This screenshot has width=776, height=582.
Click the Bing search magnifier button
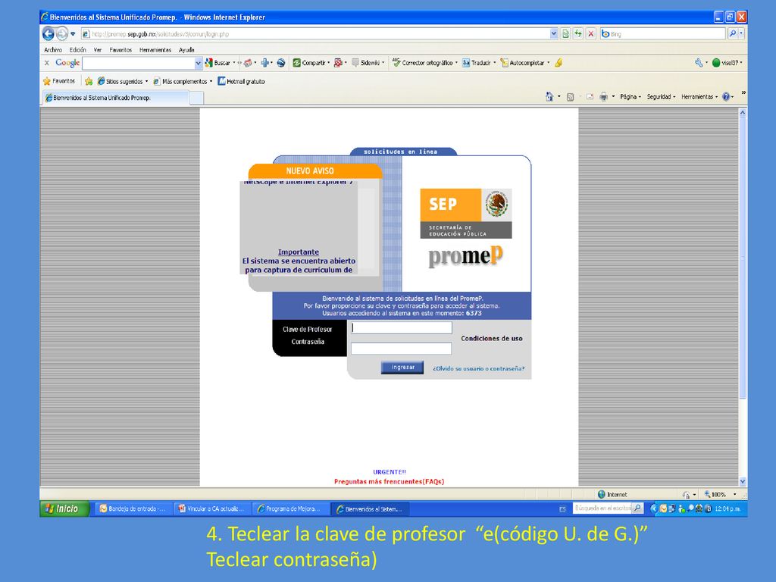(733, 33)
